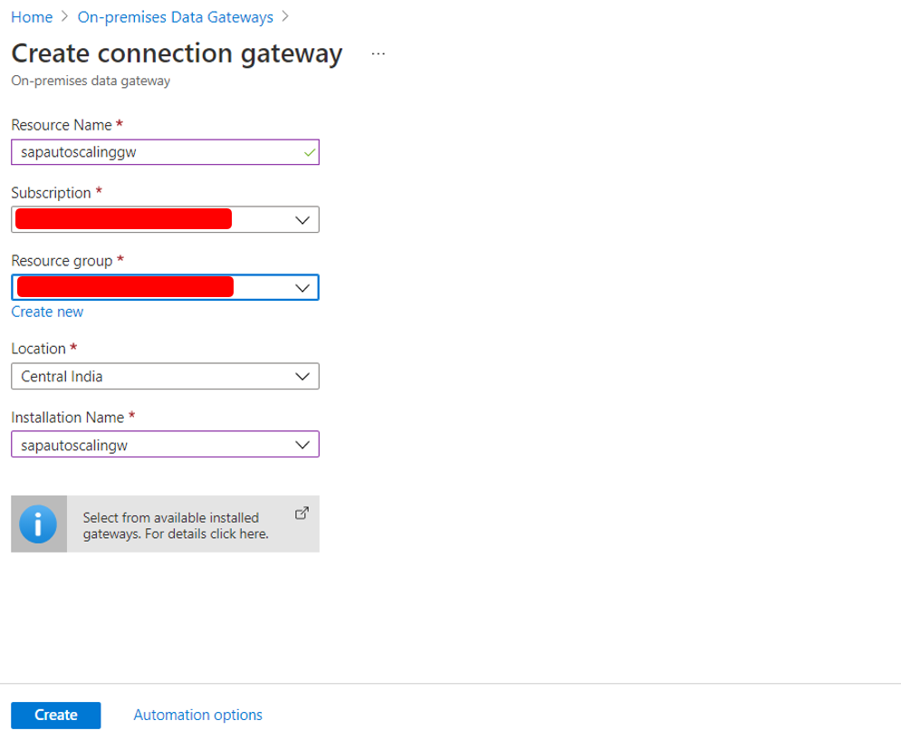Click the Location field label
This screenshot has height=740, width=901.
pos(39,349)
